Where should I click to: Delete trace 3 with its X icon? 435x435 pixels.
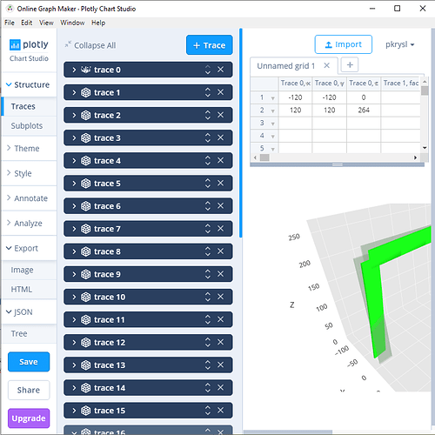tap(221, 137)
